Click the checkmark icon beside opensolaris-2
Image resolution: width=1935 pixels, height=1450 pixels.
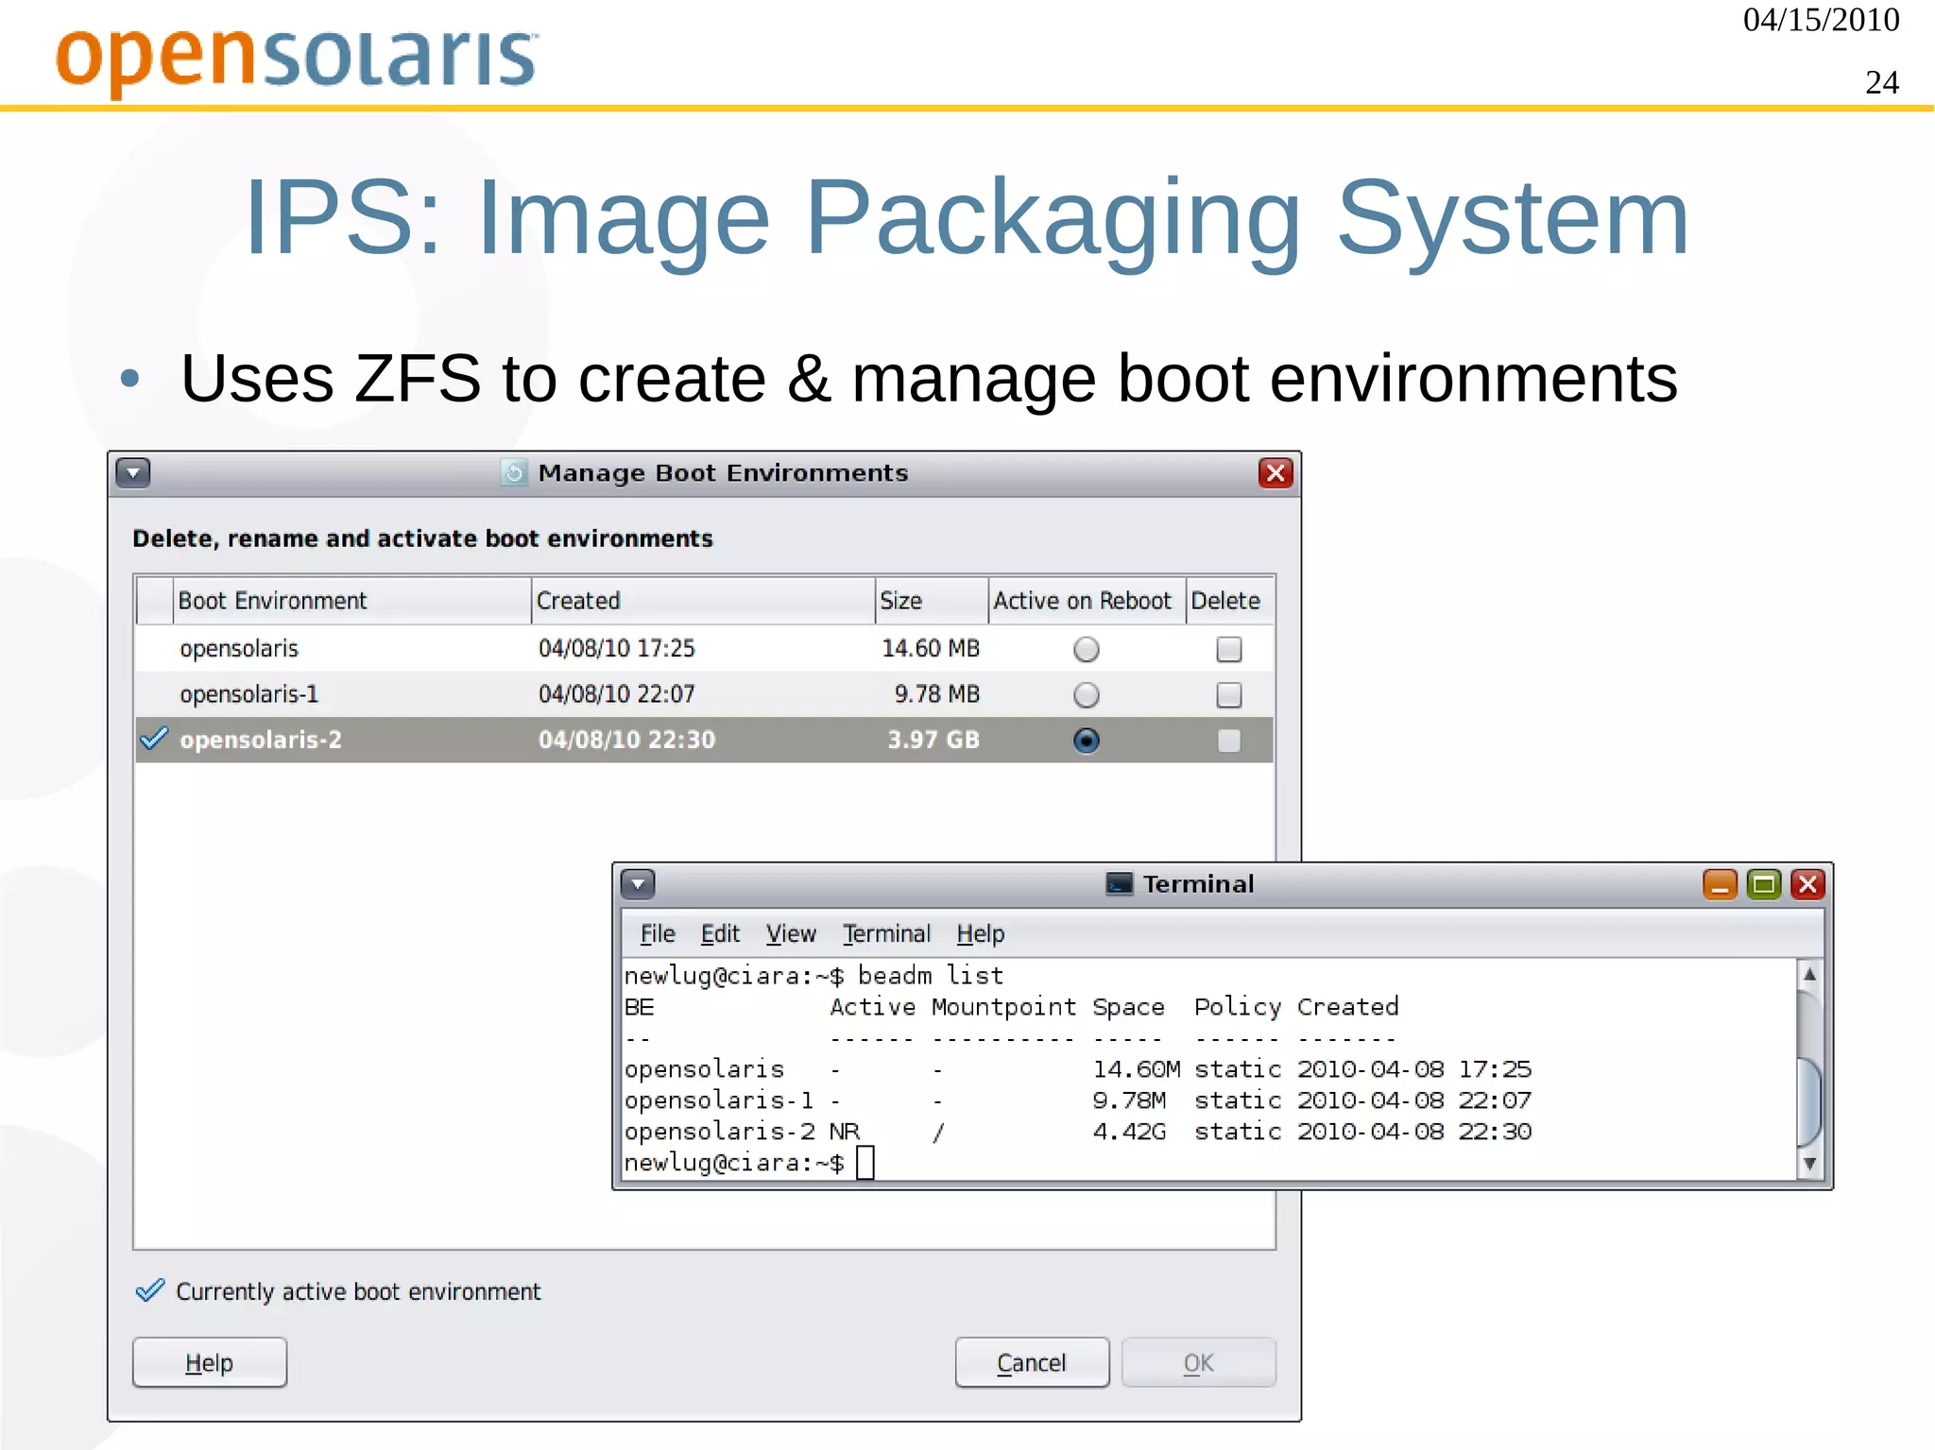coord(153,738)
